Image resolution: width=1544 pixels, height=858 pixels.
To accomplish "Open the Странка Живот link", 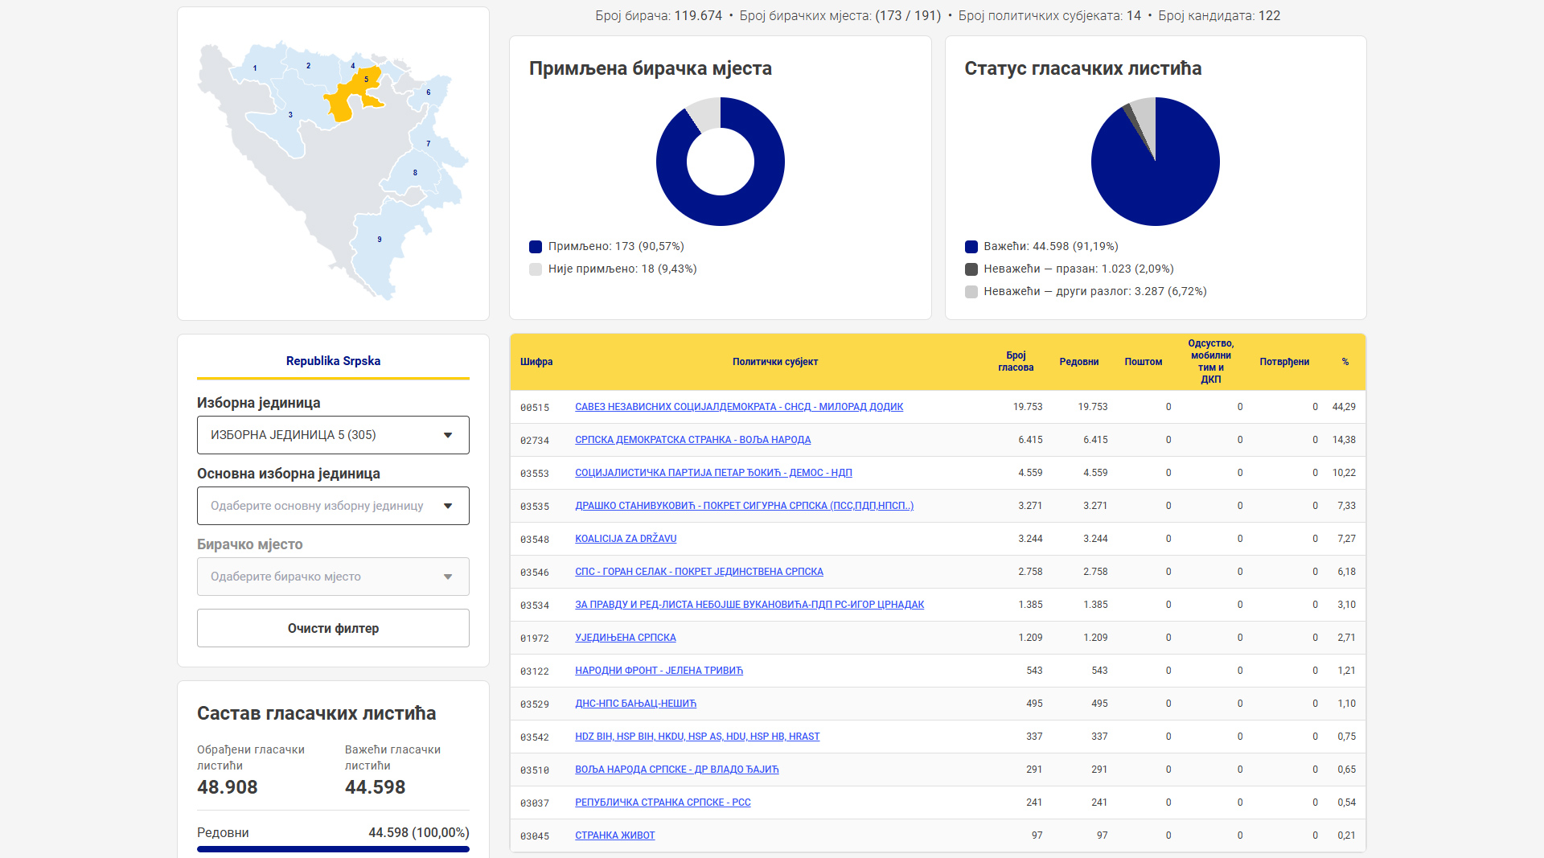I will coord(615,835).
